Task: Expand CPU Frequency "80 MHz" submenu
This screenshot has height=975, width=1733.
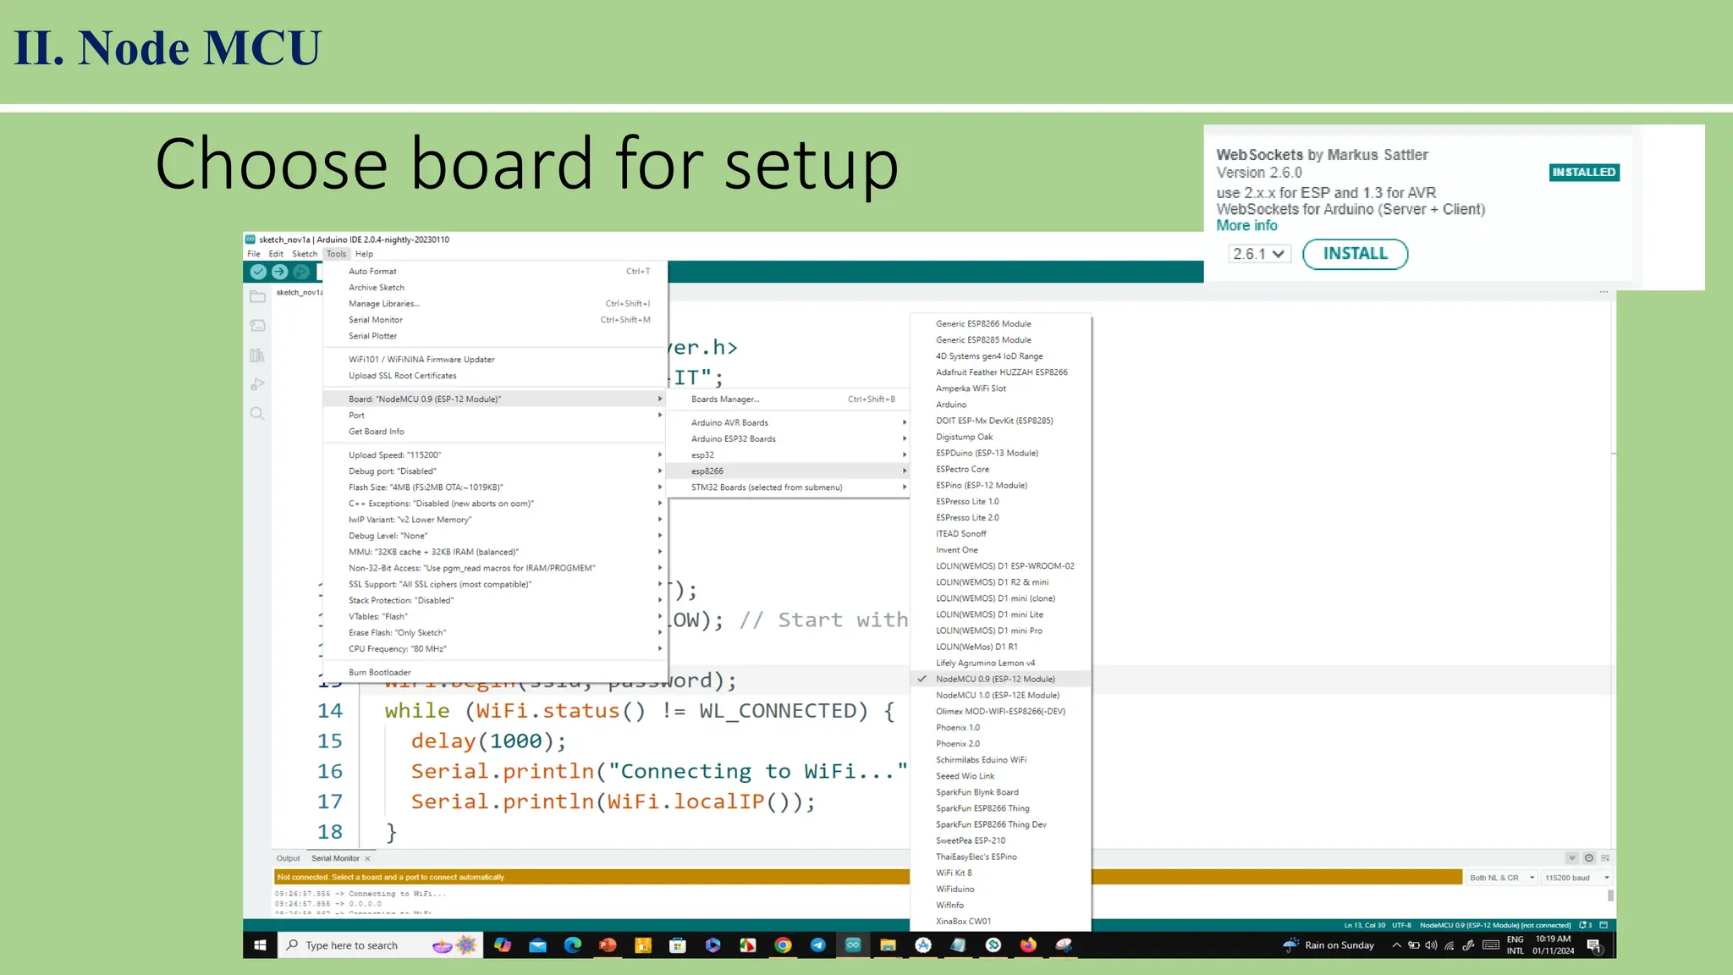Action: (x=496, y=649)
